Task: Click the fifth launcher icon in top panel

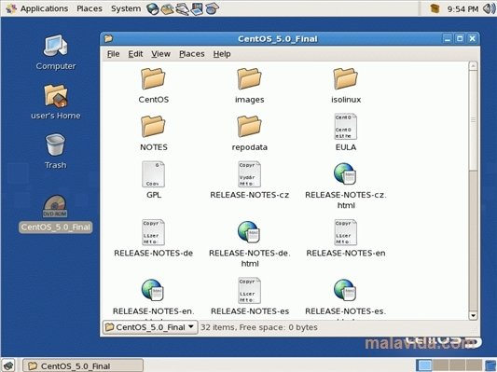Action: [x=212, y=8]
